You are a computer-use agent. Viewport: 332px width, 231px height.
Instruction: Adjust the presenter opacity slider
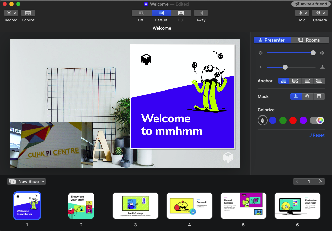pyautogui.click(x=291, y=53)
